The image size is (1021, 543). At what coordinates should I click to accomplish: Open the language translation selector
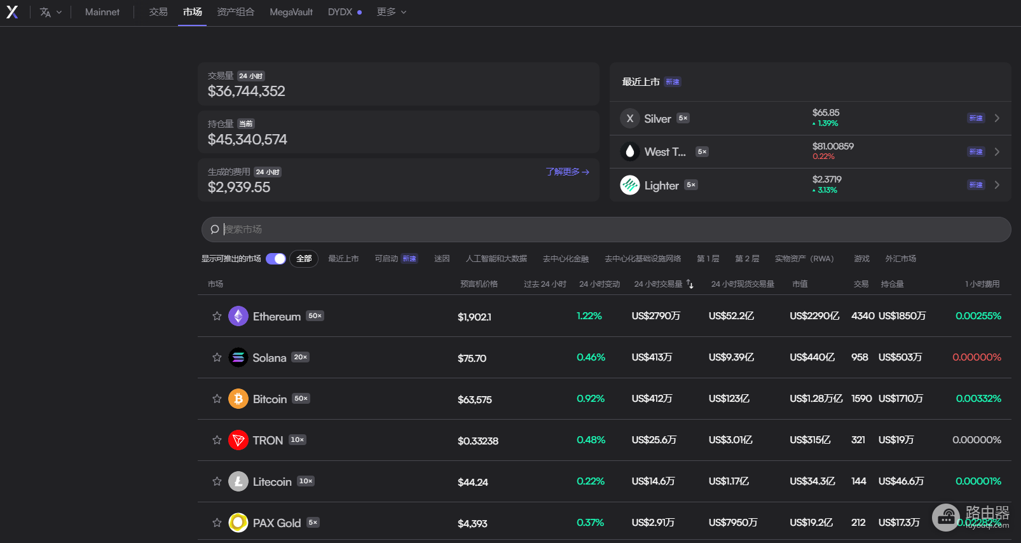50,12
